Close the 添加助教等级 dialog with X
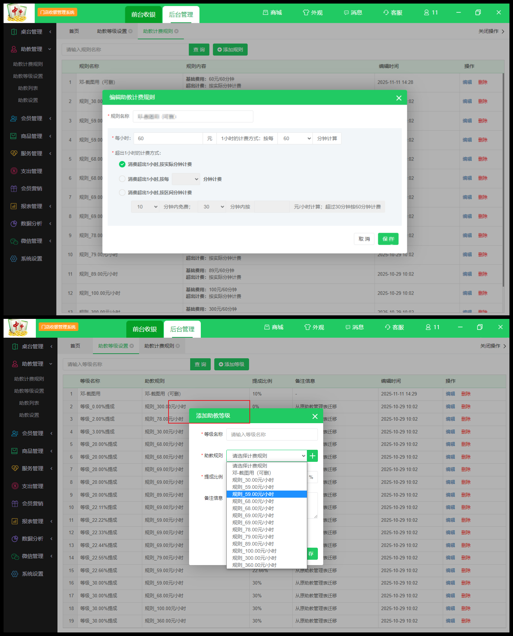This screenshot has height=636, width=513. (x=315, y=416)
